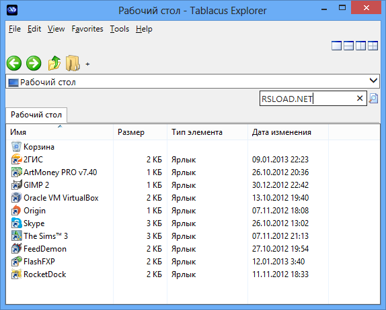Click the date 30.12.2012 22:42
The width and height of the screenshot is (386, 310).
coord(280,185)
